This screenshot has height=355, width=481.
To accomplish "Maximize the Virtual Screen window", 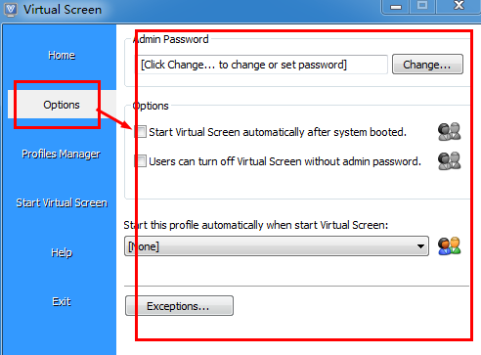I will (x=422, y=7).
